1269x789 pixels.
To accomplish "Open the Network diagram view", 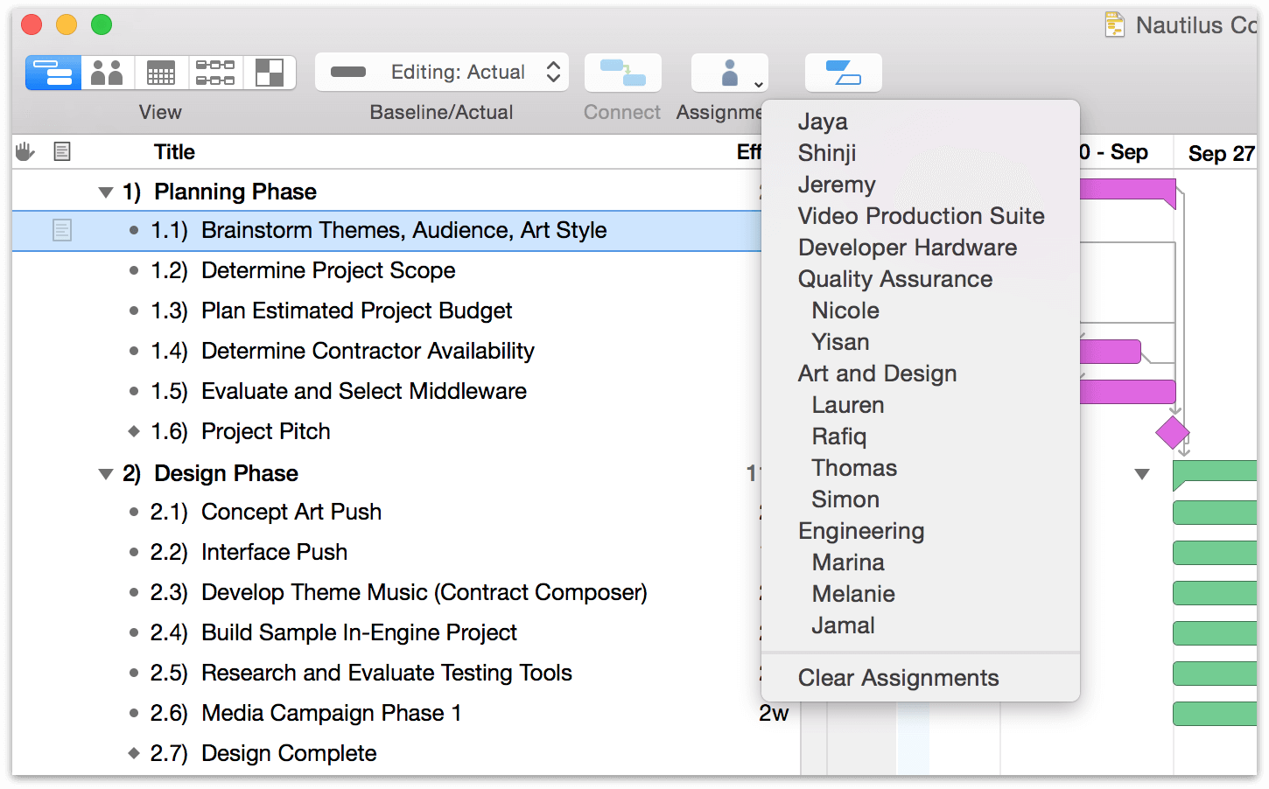I will [215, 73].
